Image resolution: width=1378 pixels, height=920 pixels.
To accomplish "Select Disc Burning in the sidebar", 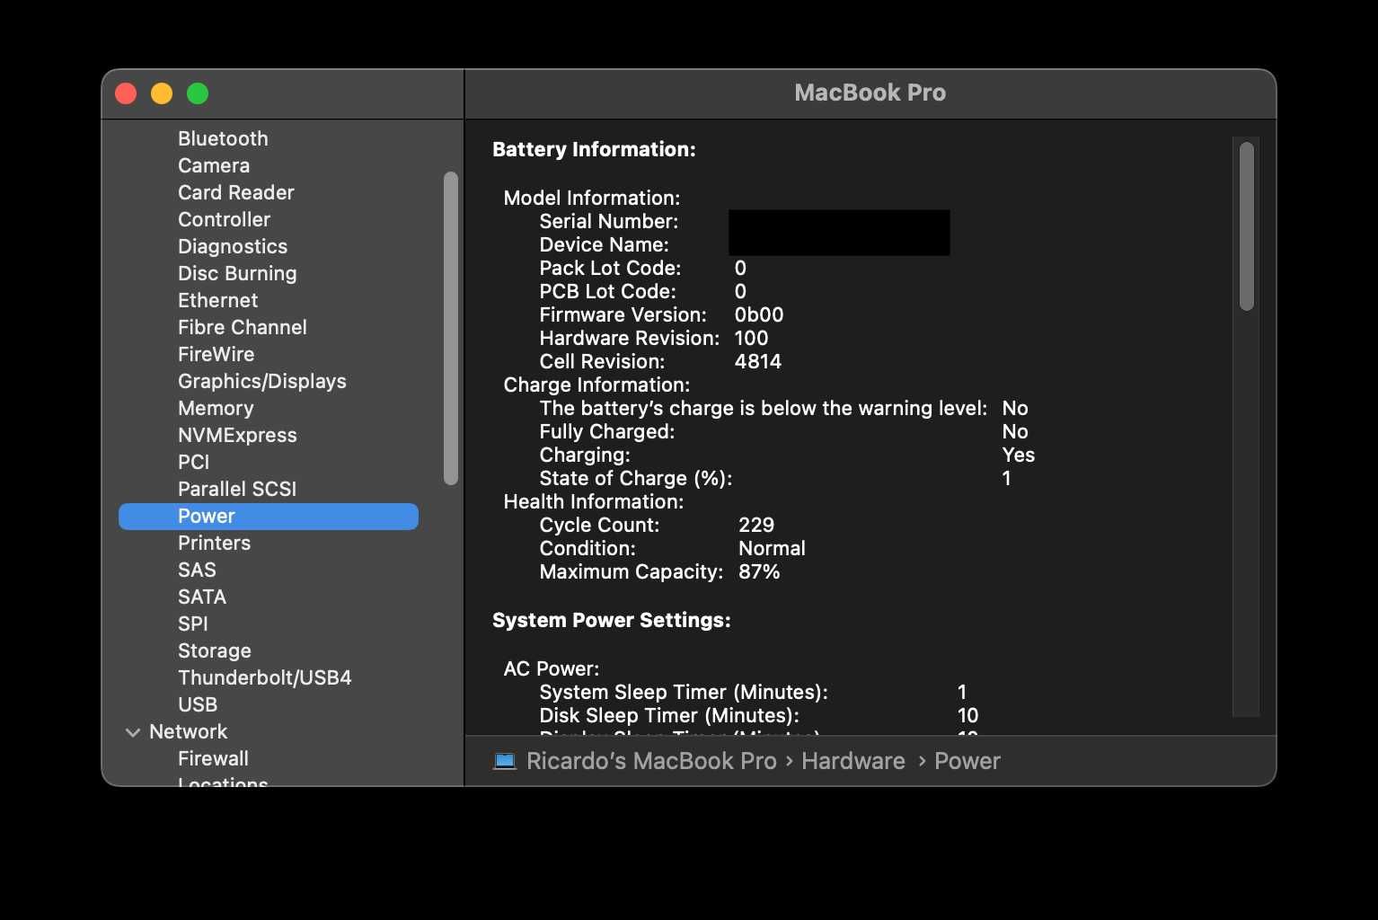I will point(237,273).
